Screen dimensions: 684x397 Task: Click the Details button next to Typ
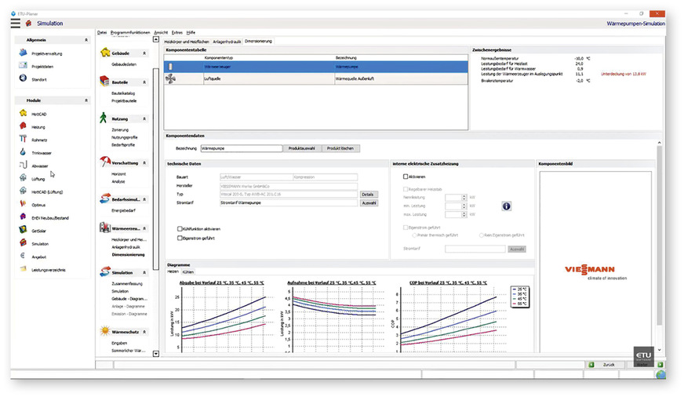(x=369, y=194)
